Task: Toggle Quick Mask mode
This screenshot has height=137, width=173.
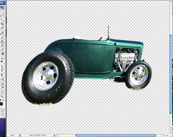Action: point(2,110)
